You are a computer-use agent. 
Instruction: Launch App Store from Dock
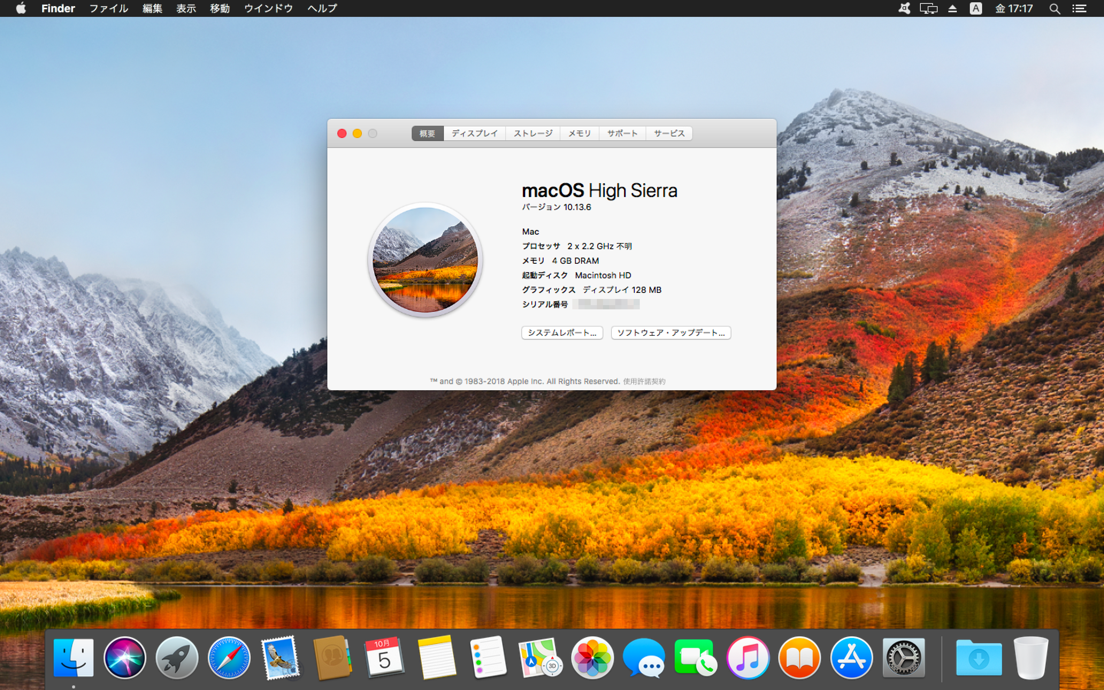click(851, 657)
